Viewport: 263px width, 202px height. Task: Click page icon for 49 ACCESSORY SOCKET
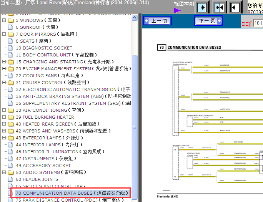[x=10, y=166]
